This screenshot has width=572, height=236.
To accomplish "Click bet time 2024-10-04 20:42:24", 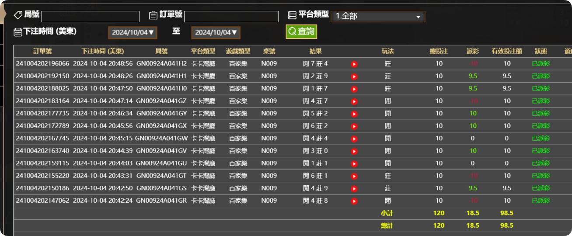I will coord(103,201).
